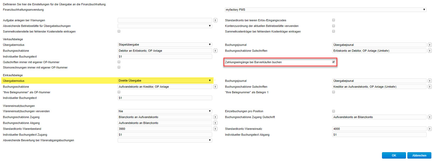This screenshot has width=433, height=161.
Task: Confirm settings with the OK button
Action: coord(394,155)
